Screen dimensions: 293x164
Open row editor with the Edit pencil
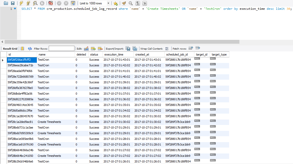tap(86, 48)
